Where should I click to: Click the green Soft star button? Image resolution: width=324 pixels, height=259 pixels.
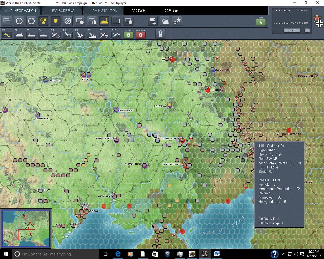[261, 22]
